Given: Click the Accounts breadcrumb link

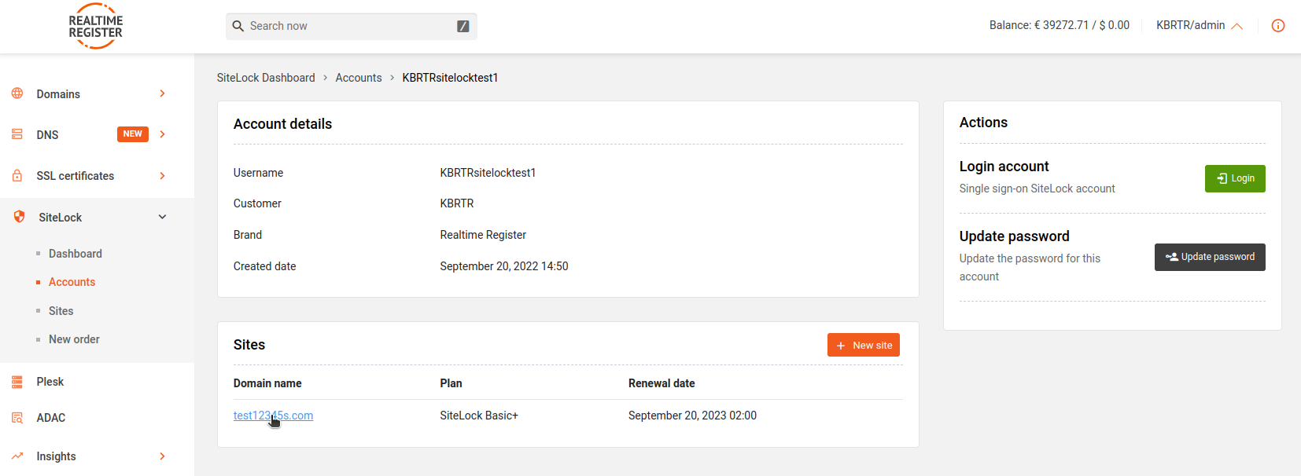Looking at the screenshot, I should (359, 78).
